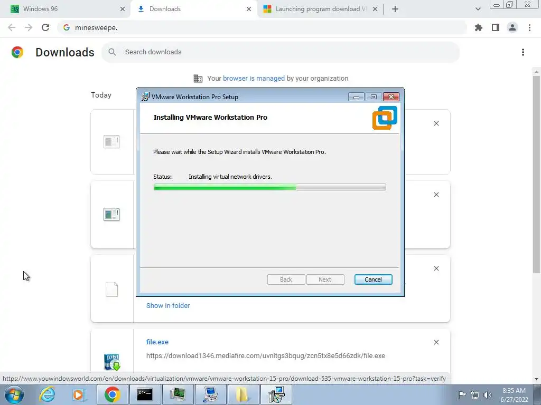Open the folder icon in taskbar
The image size is (541, 405).
[x=243, y=394]
